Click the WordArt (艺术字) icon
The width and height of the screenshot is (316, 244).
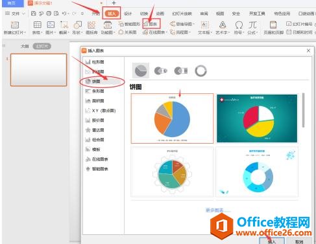coord(223,25)
